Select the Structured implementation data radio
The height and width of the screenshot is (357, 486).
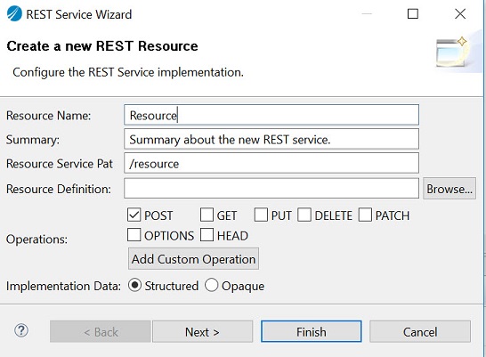click(x=134, y=285)
